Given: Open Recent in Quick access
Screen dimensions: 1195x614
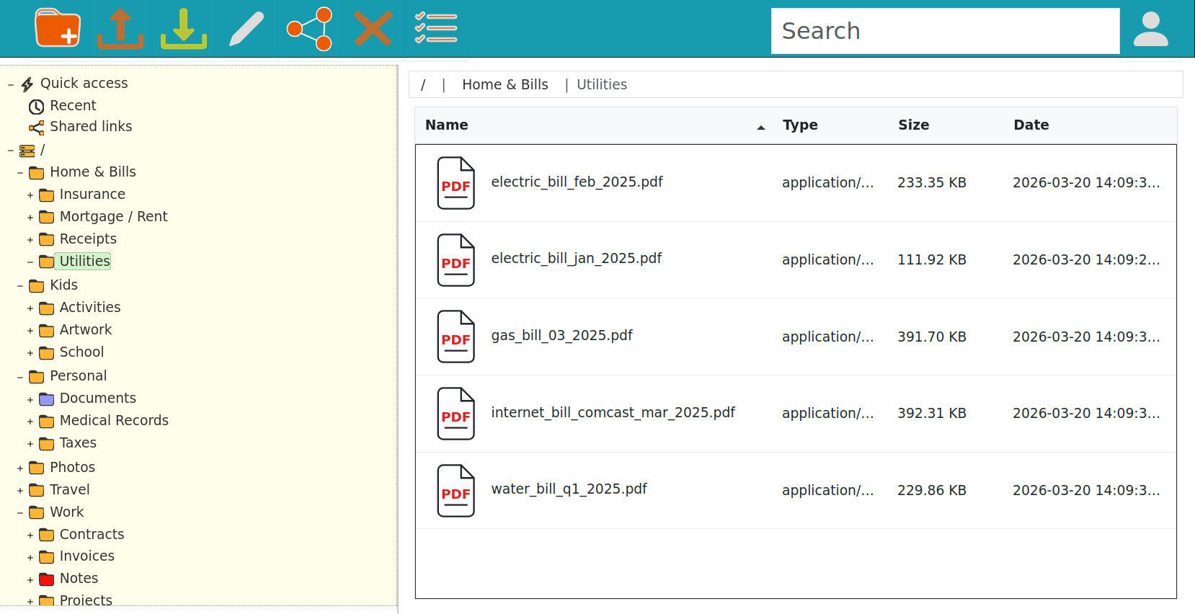Looking at the screenshot, I should coord(72,106).
